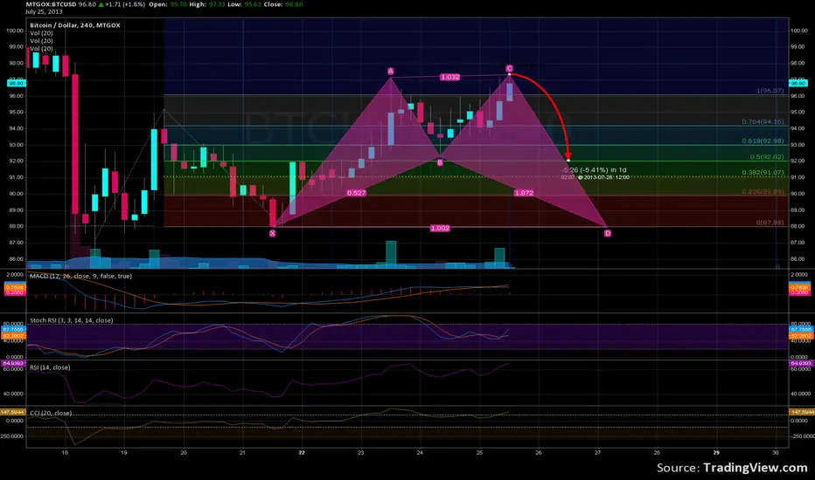This screenshot has width=815, height=480.
Task: Click date 26 on the time axis
Action: (539, 452)
